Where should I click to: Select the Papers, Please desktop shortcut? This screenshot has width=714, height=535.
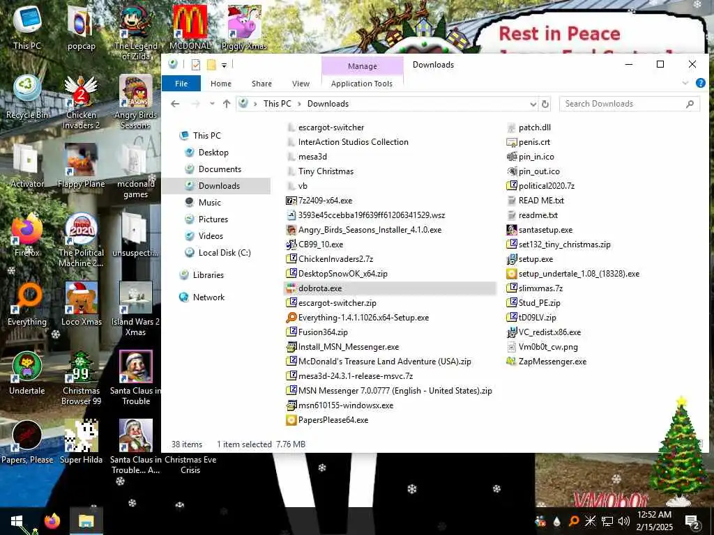coord(27,442)
